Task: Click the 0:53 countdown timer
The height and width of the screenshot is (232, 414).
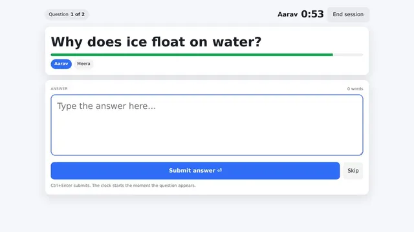Action: point(312,14)
